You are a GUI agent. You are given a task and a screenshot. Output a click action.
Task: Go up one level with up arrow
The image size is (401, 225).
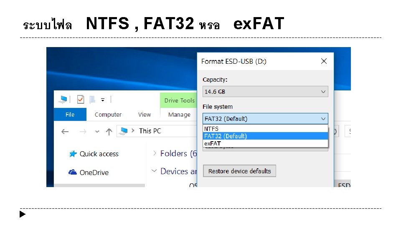click(x=109, y=131)
